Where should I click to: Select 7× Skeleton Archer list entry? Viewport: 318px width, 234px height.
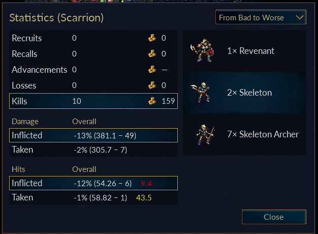[x=244, y=134]
